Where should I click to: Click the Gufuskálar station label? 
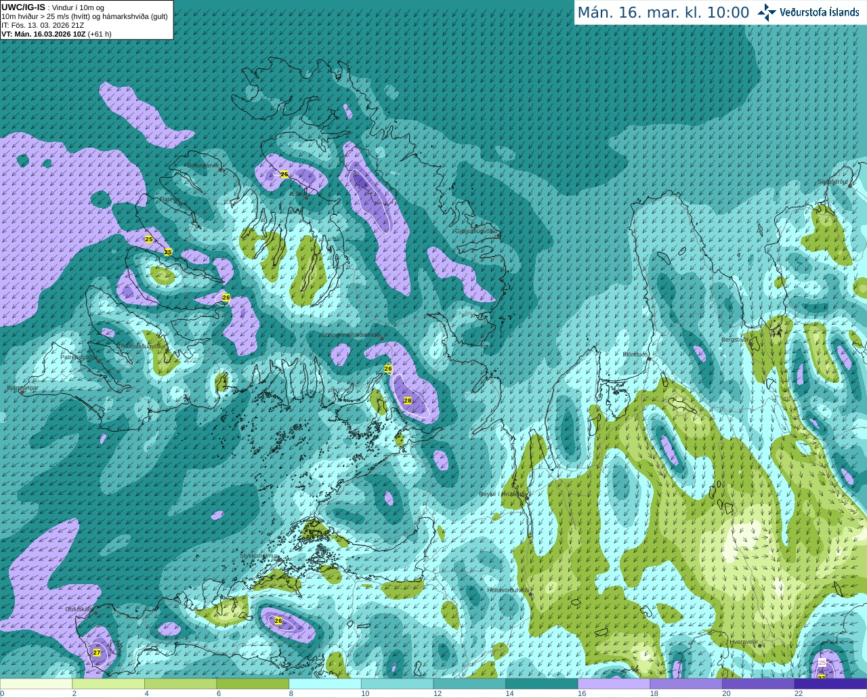(x=79, y=609)
